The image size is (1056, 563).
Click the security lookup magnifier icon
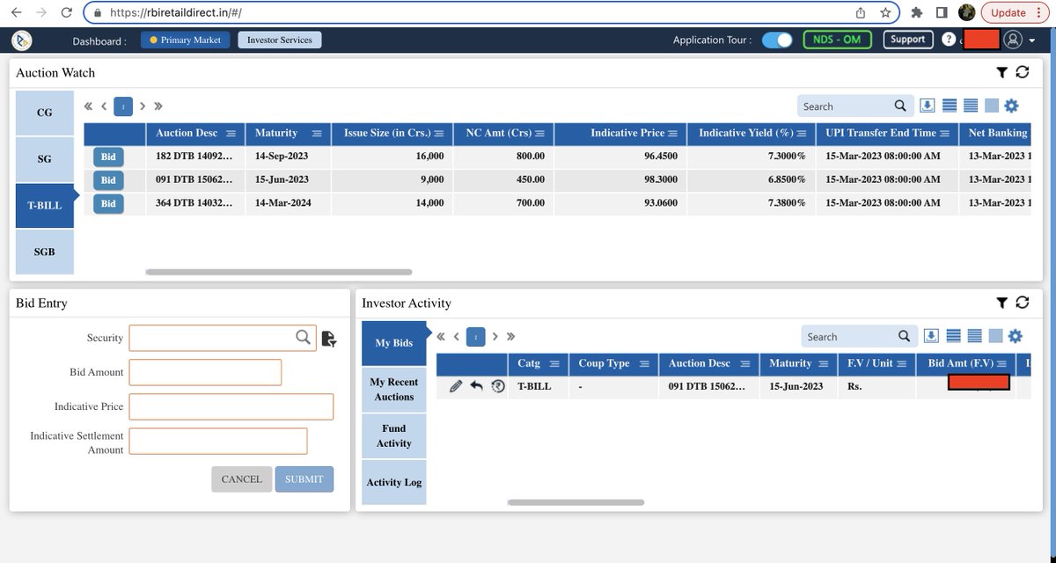coord(303,337)
